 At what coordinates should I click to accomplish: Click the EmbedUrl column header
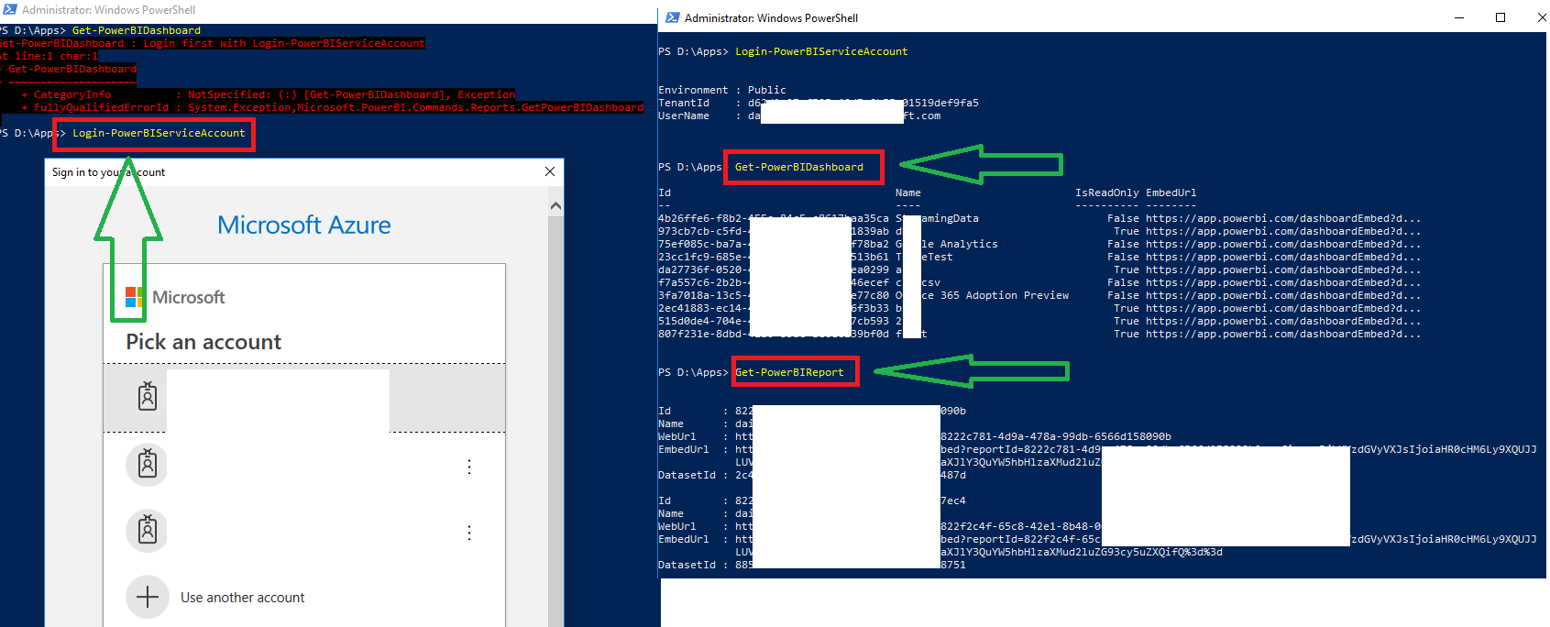[1171, 192]
